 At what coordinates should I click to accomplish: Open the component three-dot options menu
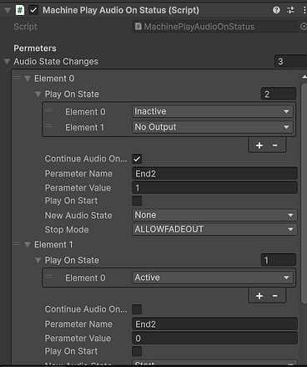(x=304, y=10)
